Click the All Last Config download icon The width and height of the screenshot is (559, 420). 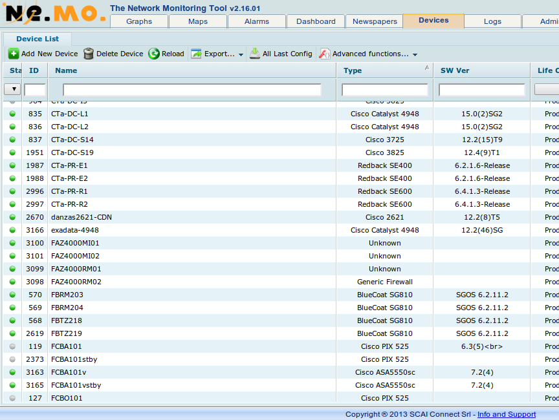[x=254, y=54]
